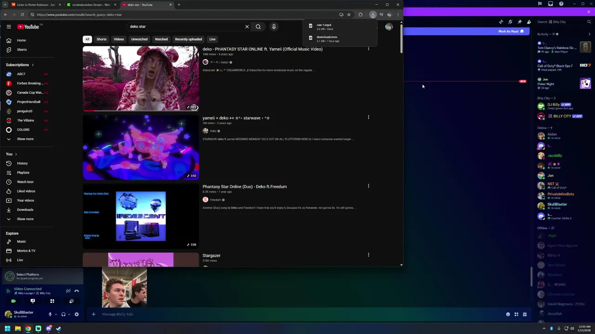Open Liked videos in sidebar
The image size is (595, 334).
coord(26,191)
